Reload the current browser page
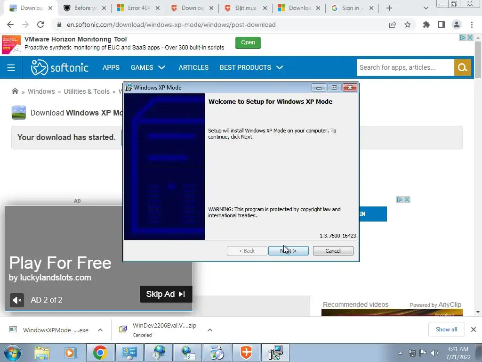This screenshot has width=482, height=362. click(x=40, y=25)
